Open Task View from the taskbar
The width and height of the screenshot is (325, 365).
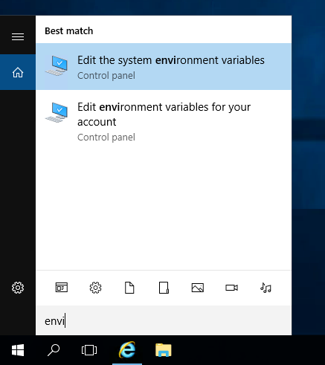click(89, 350)
